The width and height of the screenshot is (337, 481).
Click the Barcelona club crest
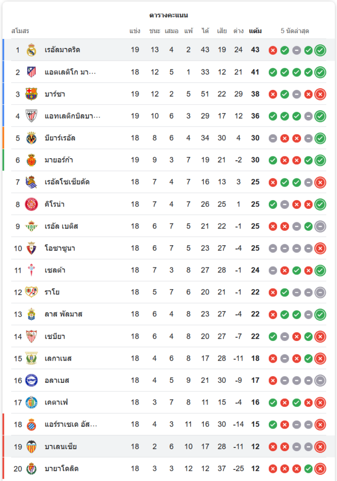[x=31, y=94]
